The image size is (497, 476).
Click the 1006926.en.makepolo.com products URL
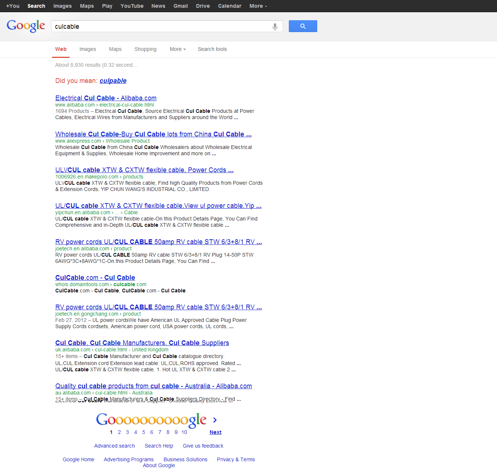tap(99, 177)
